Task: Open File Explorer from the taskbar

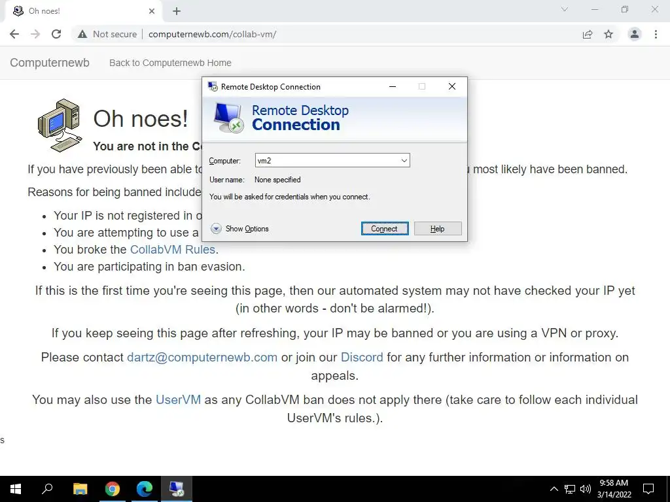Action: click(80, 489)
